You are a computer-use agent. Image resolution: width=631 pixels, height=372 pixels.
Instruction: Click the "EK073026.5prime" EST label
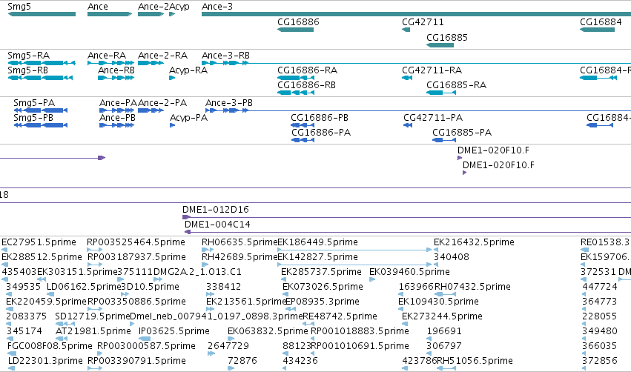323,287
